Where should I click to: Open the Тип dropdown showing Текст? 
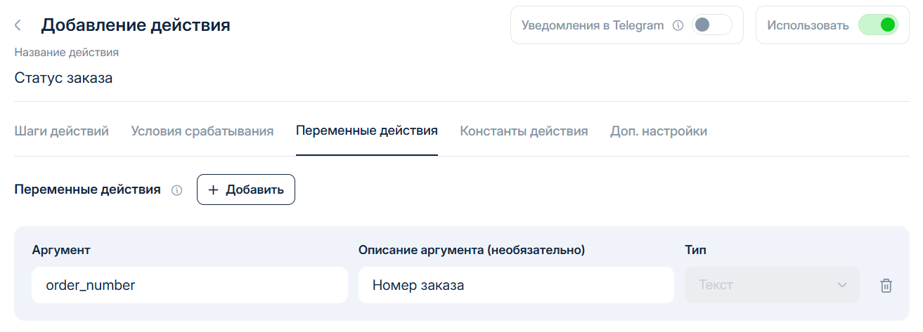[772, 285]
